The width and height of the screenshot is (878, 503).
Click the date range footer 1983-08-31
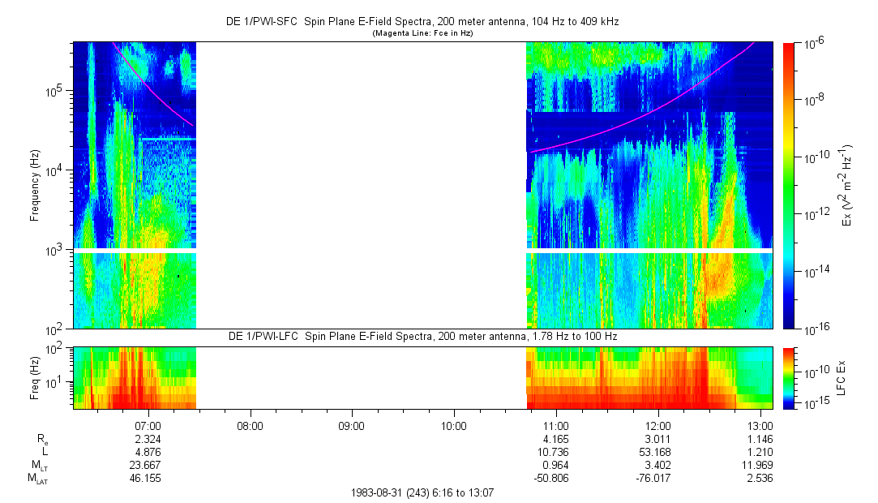[422, 492]
